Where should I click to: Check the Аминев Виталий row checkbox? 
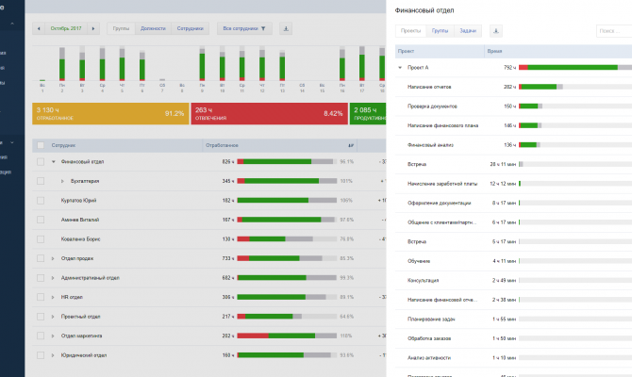[x=41, y=220]
